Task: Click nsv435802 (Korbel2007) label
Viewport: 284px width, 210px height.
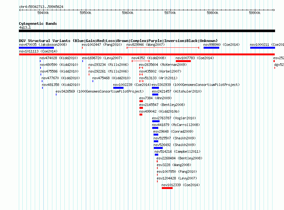Action: pyautogui.click(x=160, y=71)
